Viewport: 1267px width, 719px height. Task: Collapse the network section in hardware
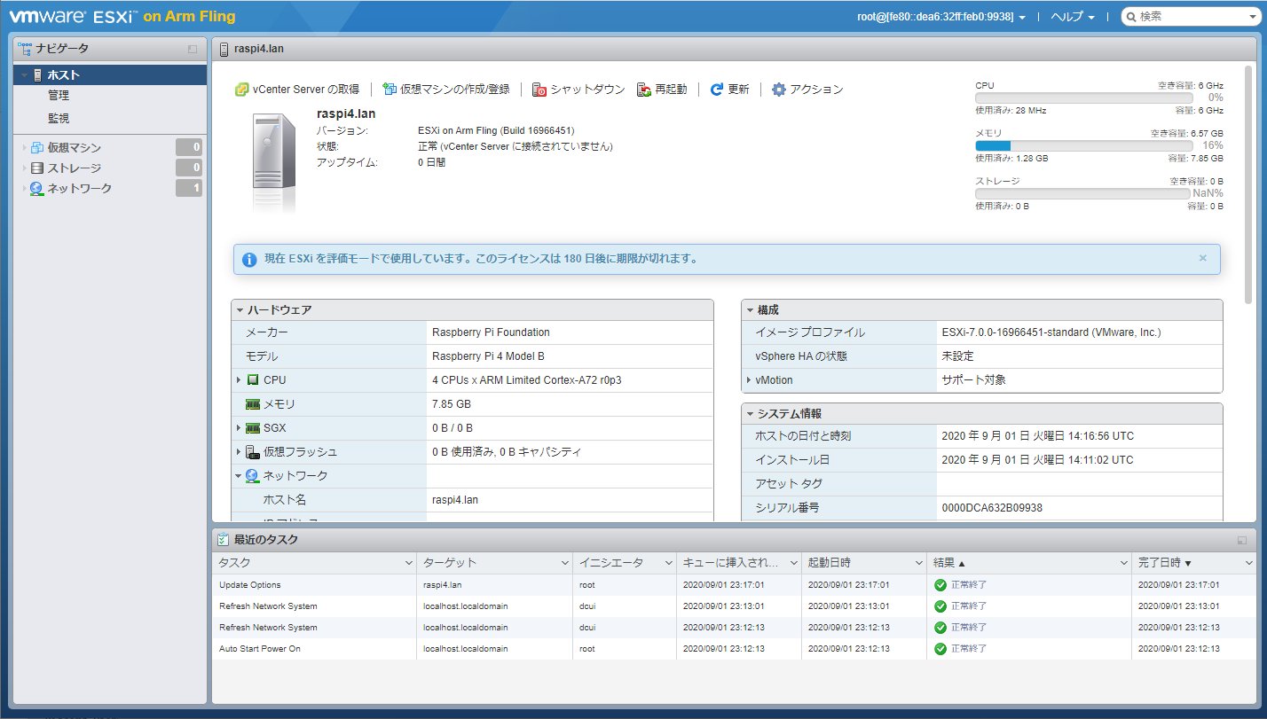click(239, 476)
